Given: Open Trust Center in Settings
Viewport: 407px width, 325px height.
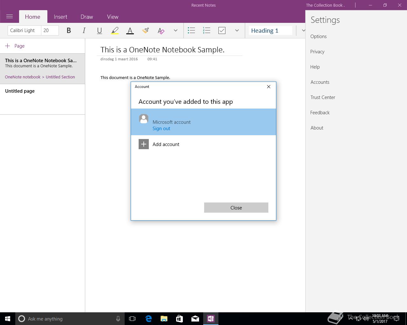Looking at the screenshot, I should coord(323,97).
